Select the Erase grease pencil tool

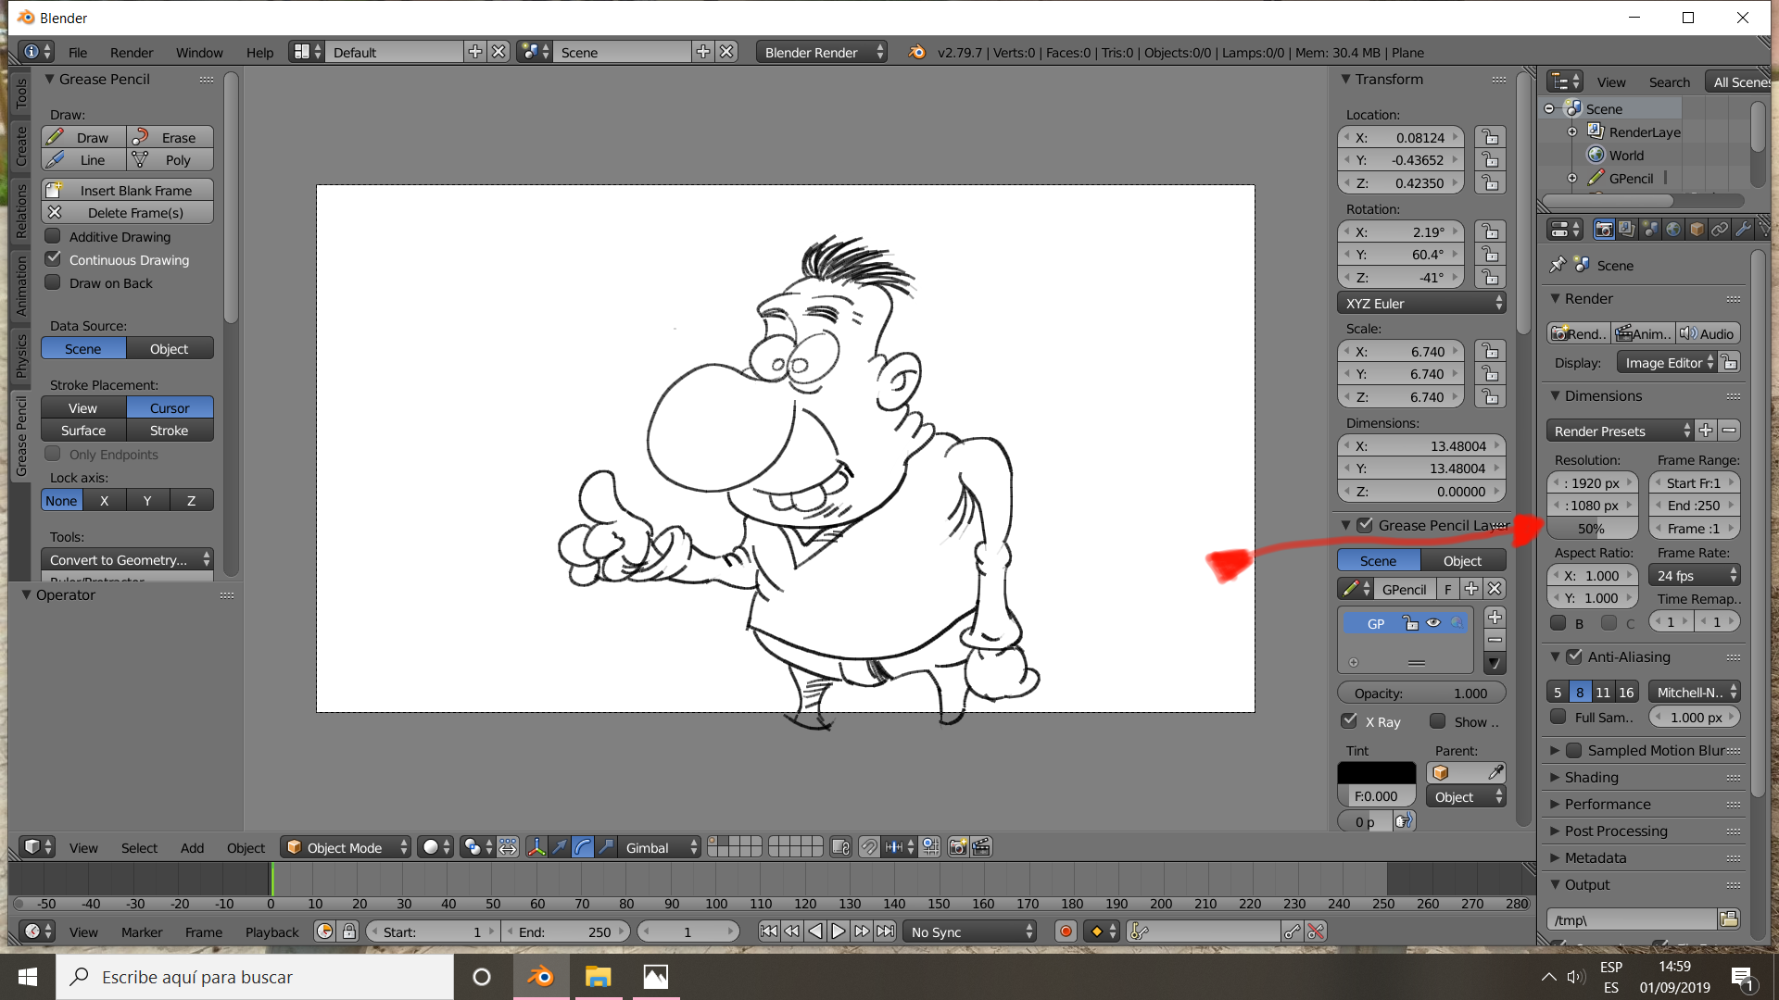pos(170,137)
